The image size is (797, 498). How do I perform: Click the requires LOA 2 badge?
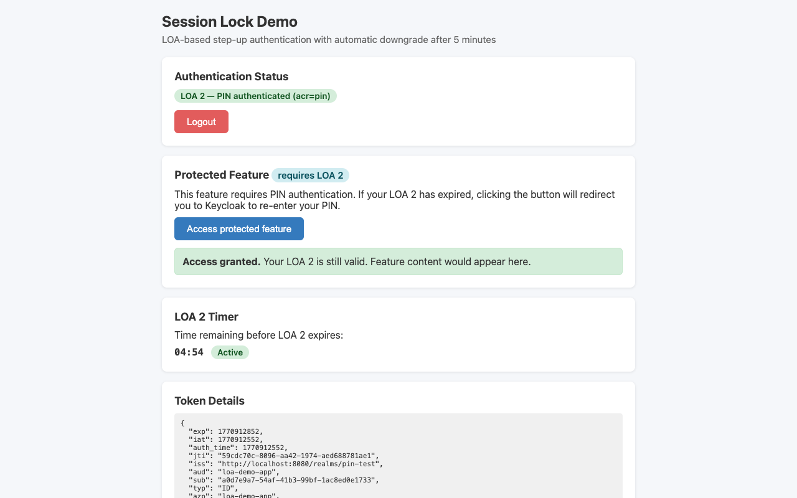[x=310, y=175]
